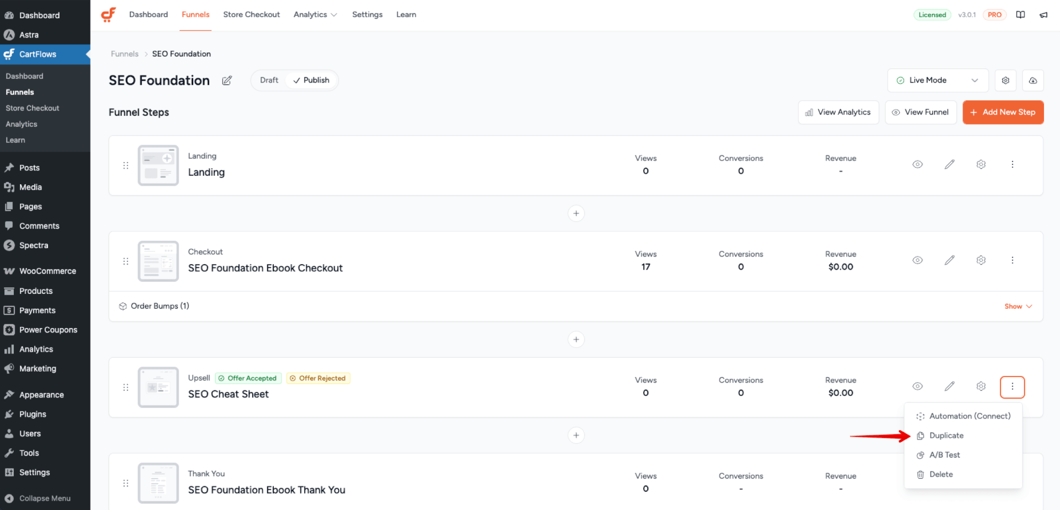
Task: Open the Funnels top tab
Action: pyautogui.click(x=195, y=15)
